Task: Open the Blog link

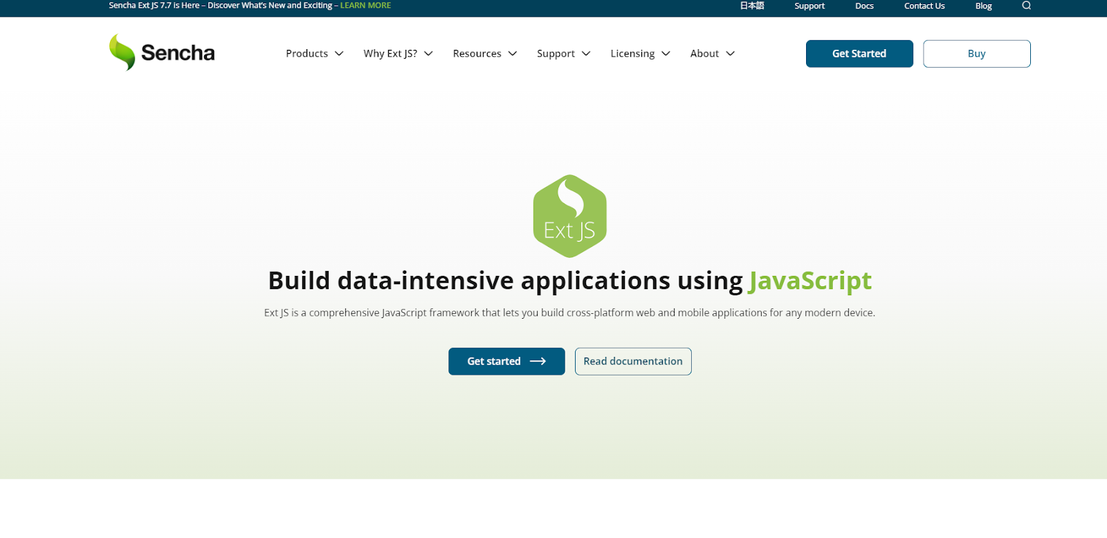Action: pos(983,6)
